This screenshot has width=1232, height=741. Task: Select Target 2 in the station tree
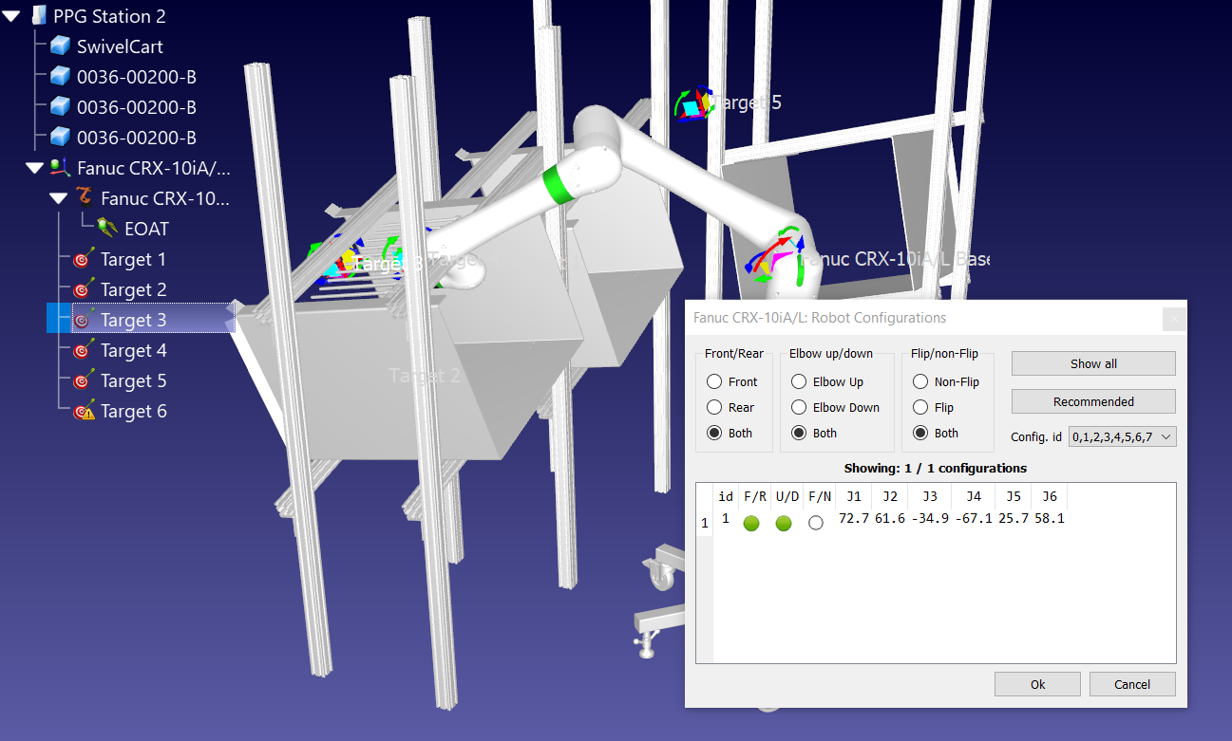[133, 289]
